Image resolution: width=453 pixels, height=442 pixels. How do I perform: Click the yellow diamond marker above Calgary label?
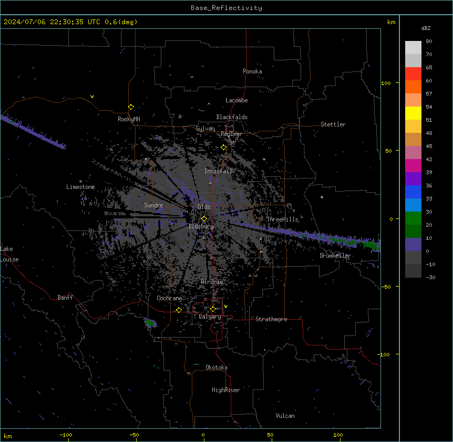click(x=213, y=309)
